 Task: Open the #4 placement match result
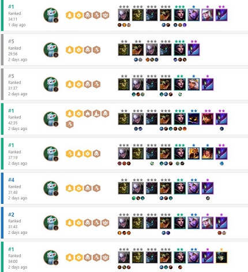[x=11, y=180]
